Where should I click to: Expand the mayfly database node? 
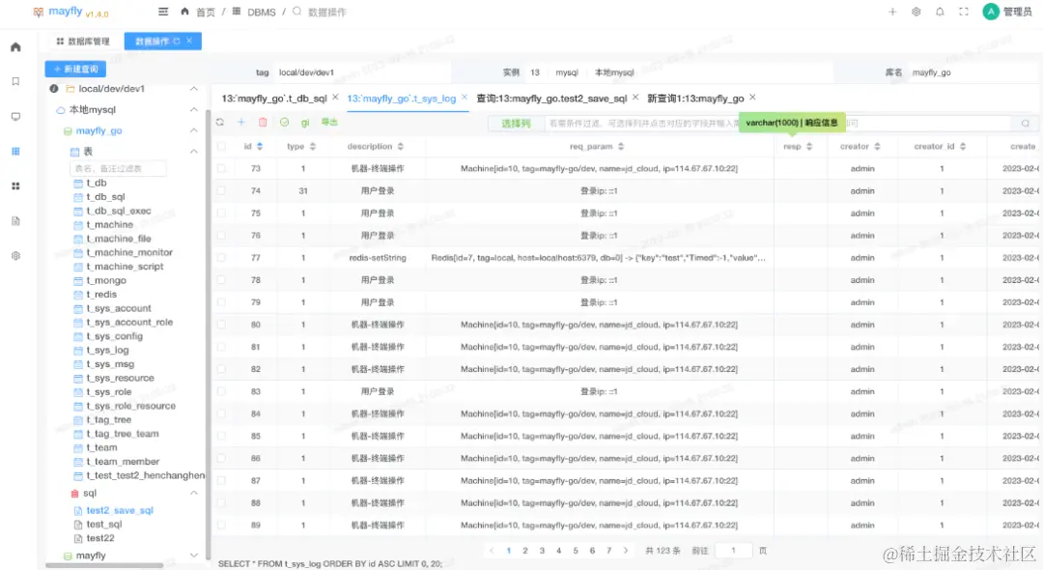[193, 555]
